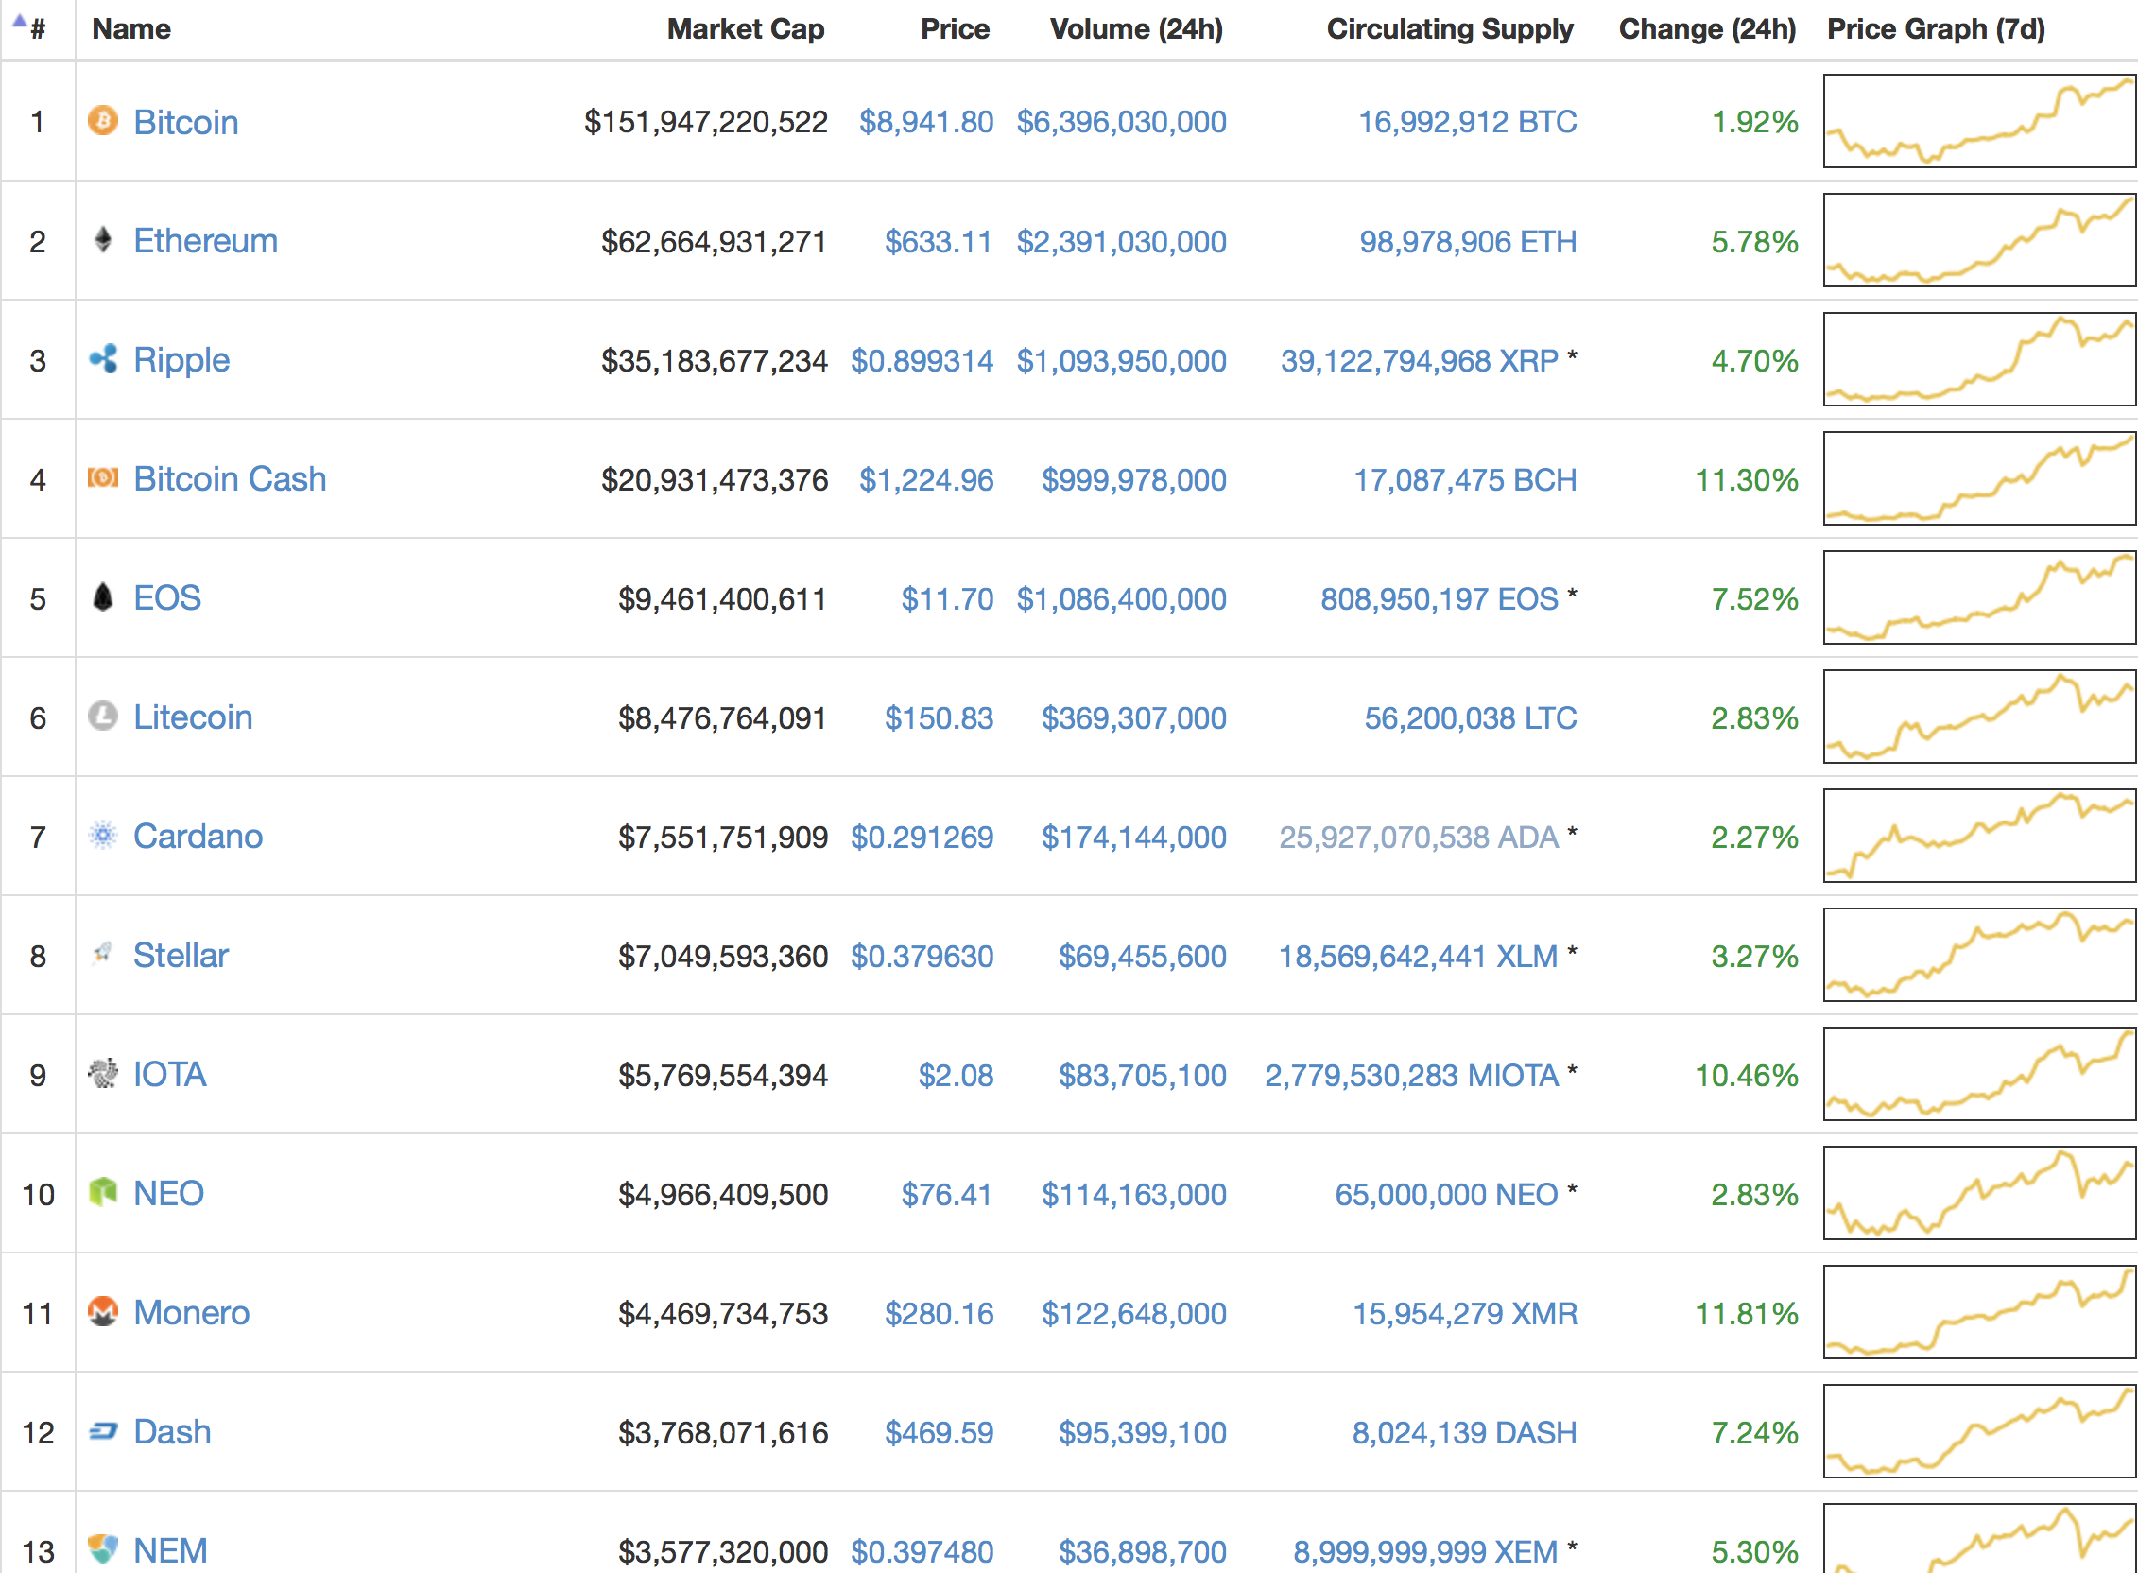The height and width of the screenshot is (1573, 2138).
Task: Open EOS 7-day price graph
Action: (1979, 597)
